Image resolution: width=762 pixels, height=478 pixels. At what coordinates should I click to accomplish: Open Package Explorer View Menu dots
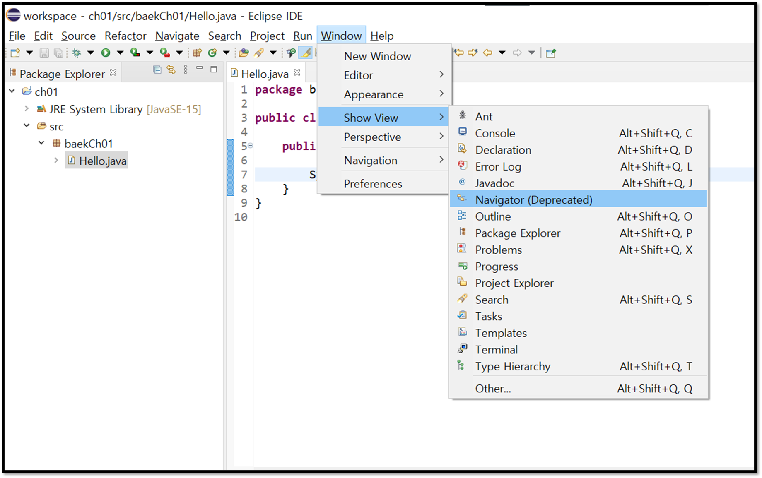pos(186,70)
